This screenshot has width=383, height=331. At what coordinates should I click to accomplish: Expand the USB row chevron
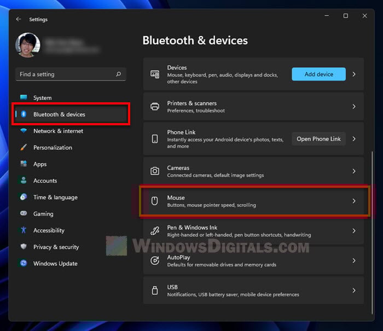pyautogui.click(x=354, y=290)
